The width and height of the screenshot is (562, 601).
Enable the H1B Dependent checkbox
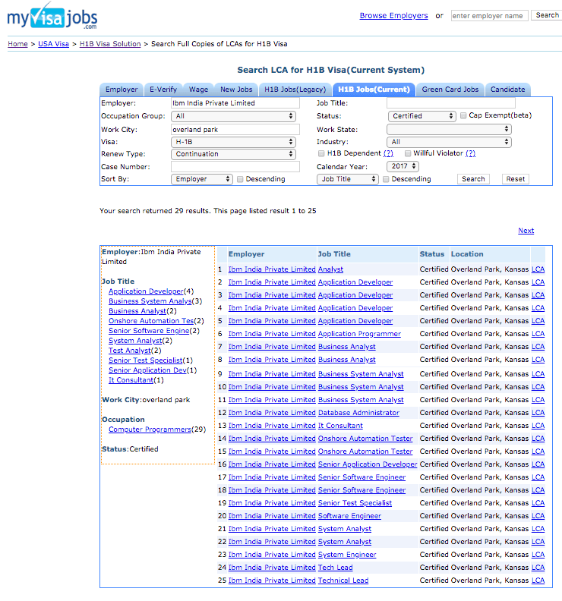[x=321, y=153]
